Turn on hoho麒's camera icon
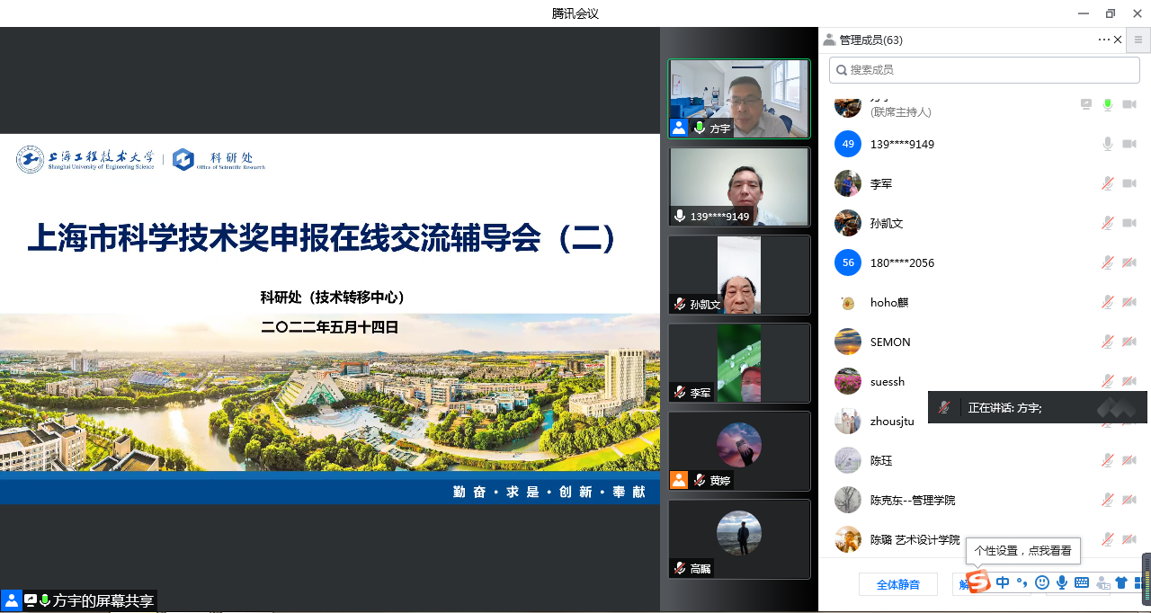The image size is (1151, 613). [x=1129, y=302]
